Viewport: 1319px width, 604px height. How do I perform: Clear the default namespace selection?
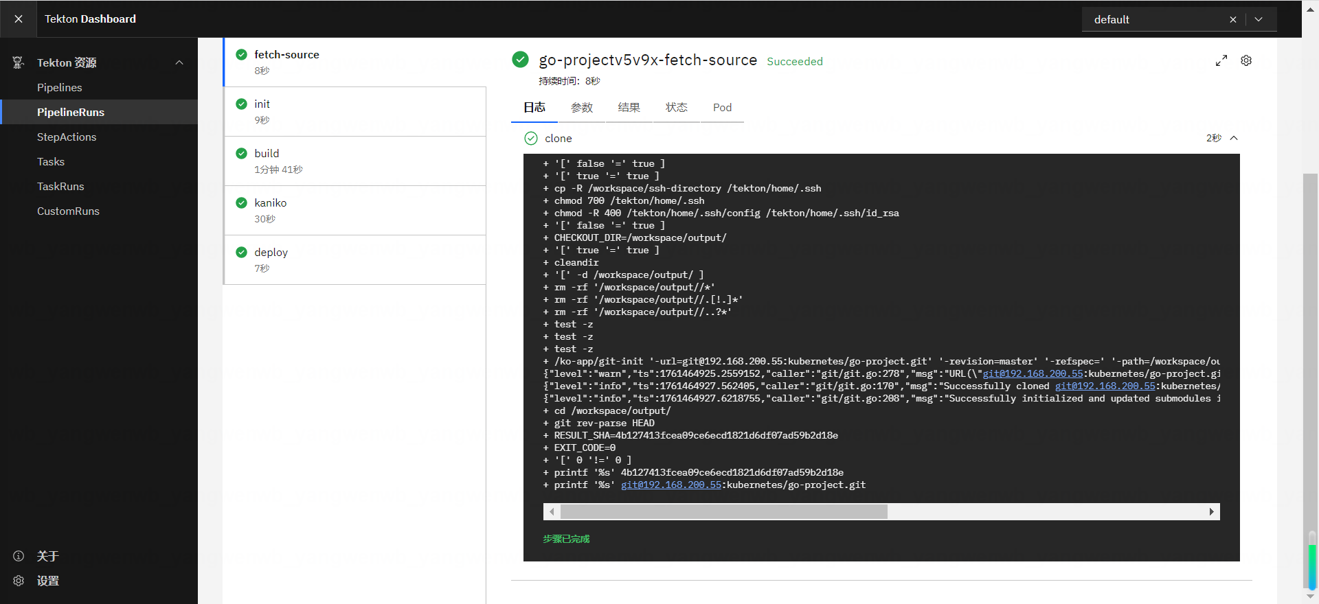(1232, 20)
